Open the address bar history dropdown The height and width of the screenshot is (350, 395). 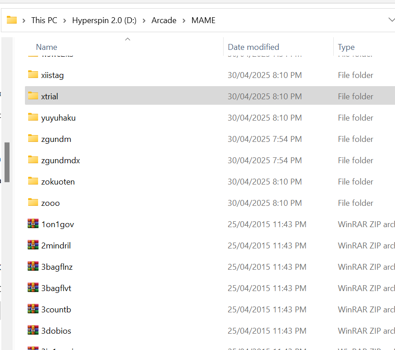tap(391, 20)
